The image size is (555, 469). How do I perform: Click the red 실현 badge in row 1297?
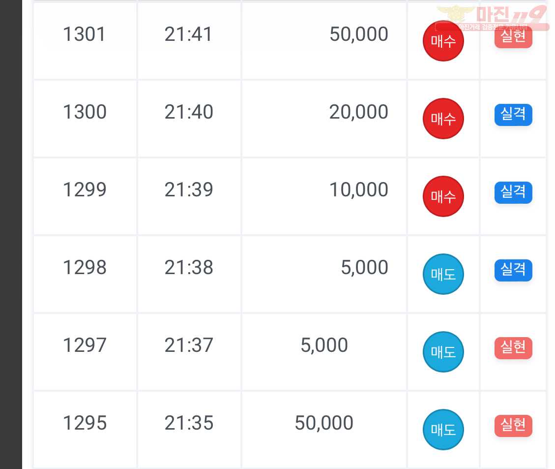[x=513, y=348]
